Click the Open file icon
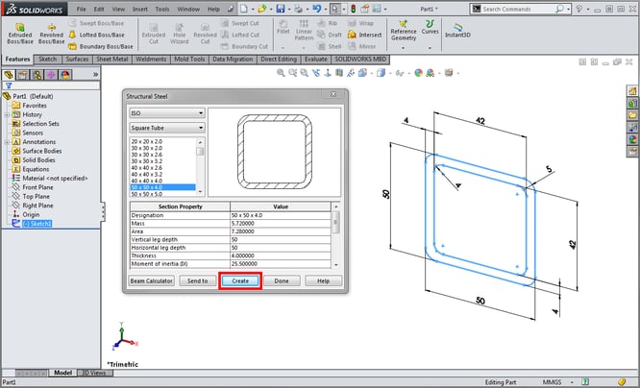The height and width of the screenshot is (388, 640). click(261, 9)
